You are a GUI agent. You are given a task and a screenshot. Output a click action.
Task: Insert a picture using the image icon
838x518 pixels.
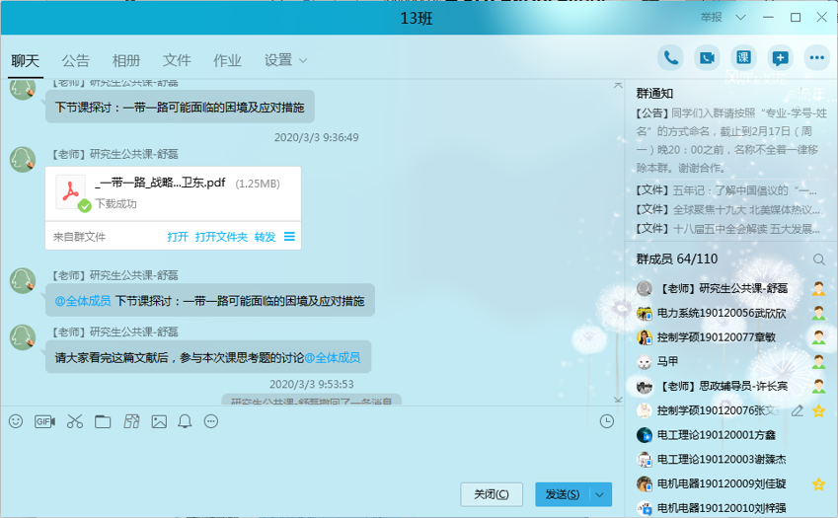159,421
